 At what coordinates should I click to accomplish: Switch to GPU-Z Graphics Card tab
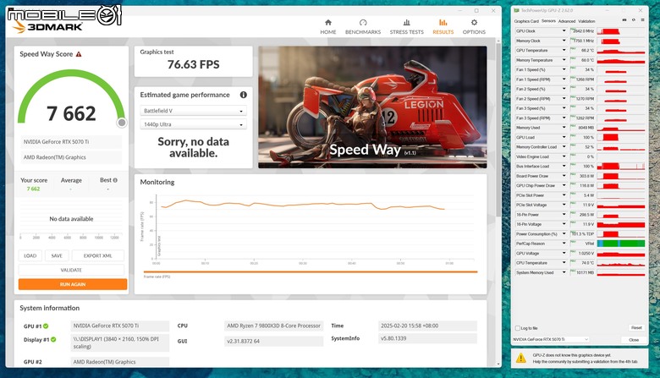click(x=526, y=21)
